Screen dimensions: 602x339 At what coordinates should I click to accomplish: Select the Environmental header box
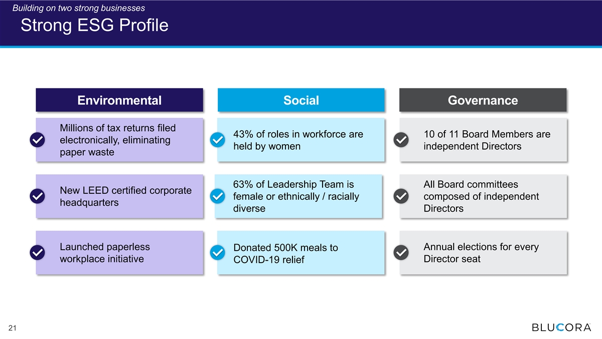[119, 100]
